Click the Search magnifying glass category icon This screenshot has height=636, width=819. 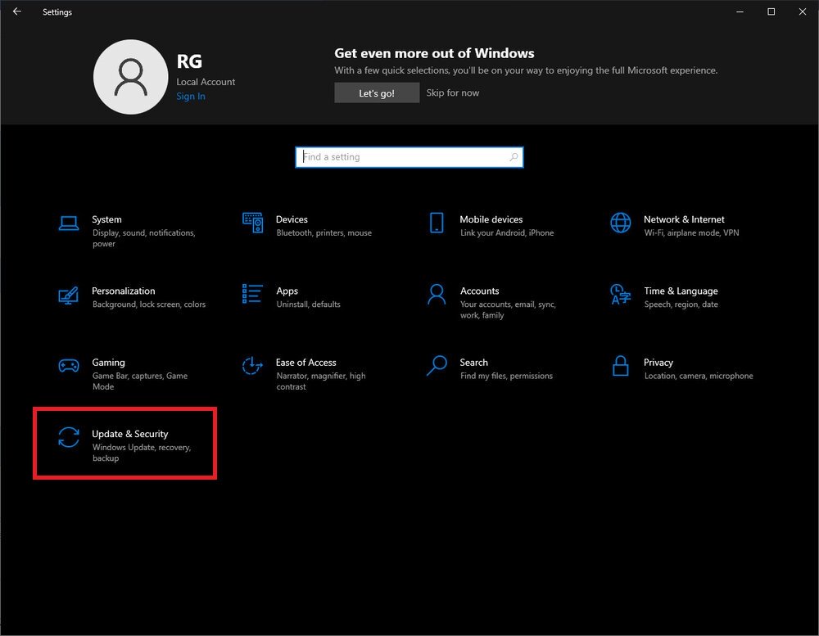tap(437, 366)
